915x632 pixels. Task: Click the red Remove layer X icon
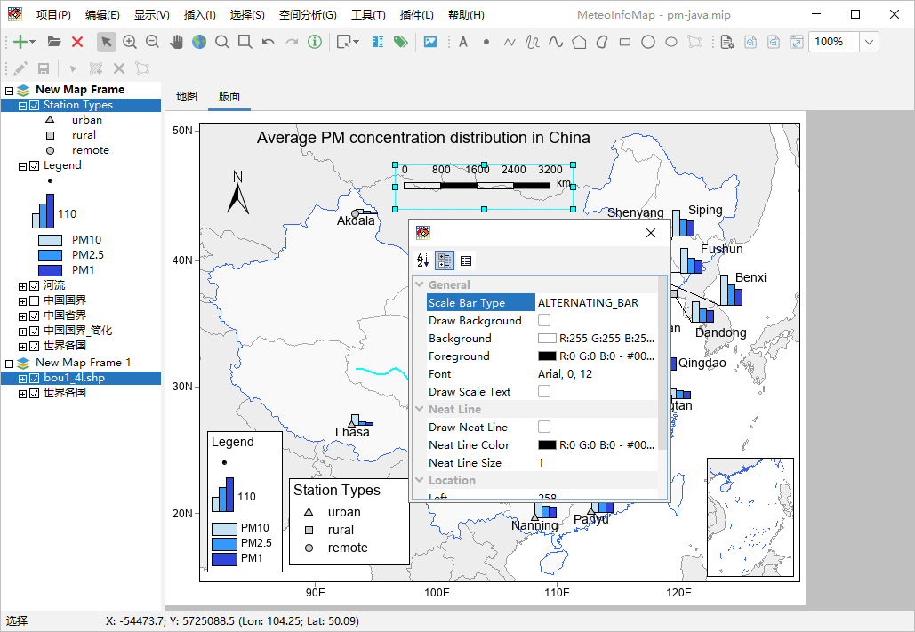[x=77, y=42]
